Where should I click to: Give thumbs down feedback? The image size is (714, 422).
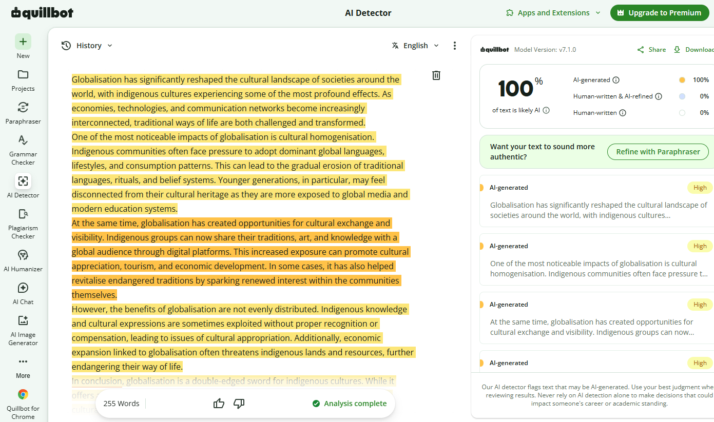coord(239,404)
